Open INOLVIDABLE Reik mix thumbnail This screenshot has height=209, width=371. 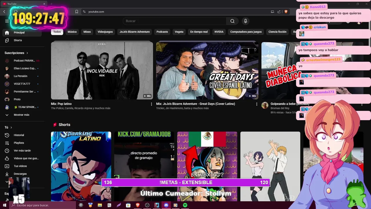(x=102, y=71)
